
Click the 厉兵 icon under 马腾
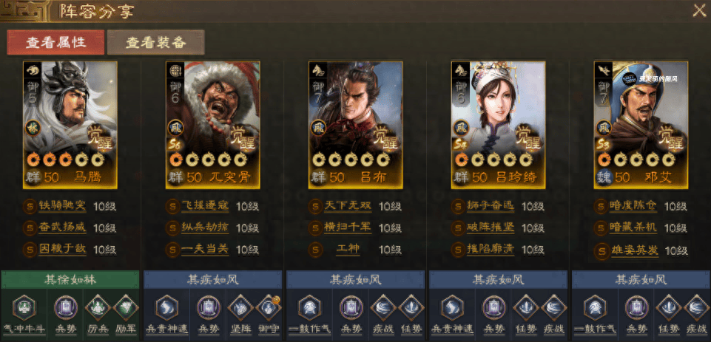pos(97,308)
